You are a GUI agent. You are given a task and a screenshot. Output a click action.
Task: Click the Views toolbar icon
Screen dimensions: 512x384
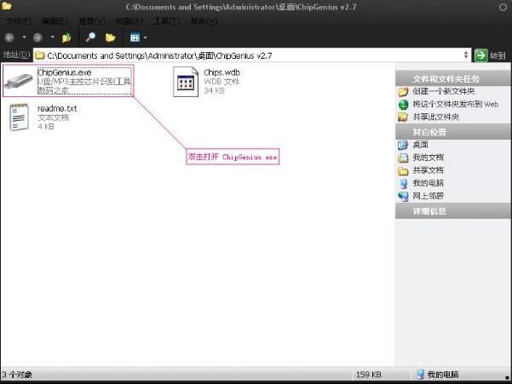coord(135,37)
